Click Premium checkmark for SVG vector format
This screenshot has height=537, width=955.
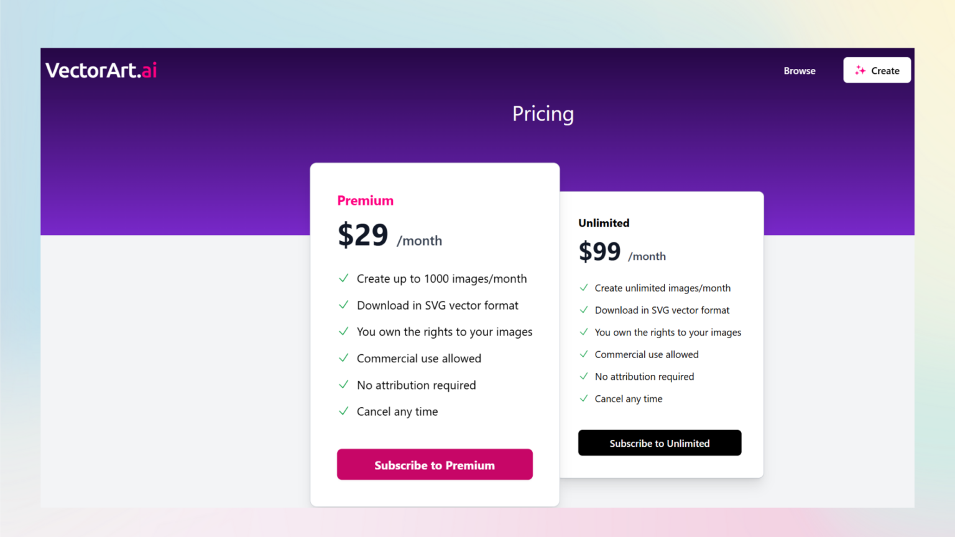(343, 305)
